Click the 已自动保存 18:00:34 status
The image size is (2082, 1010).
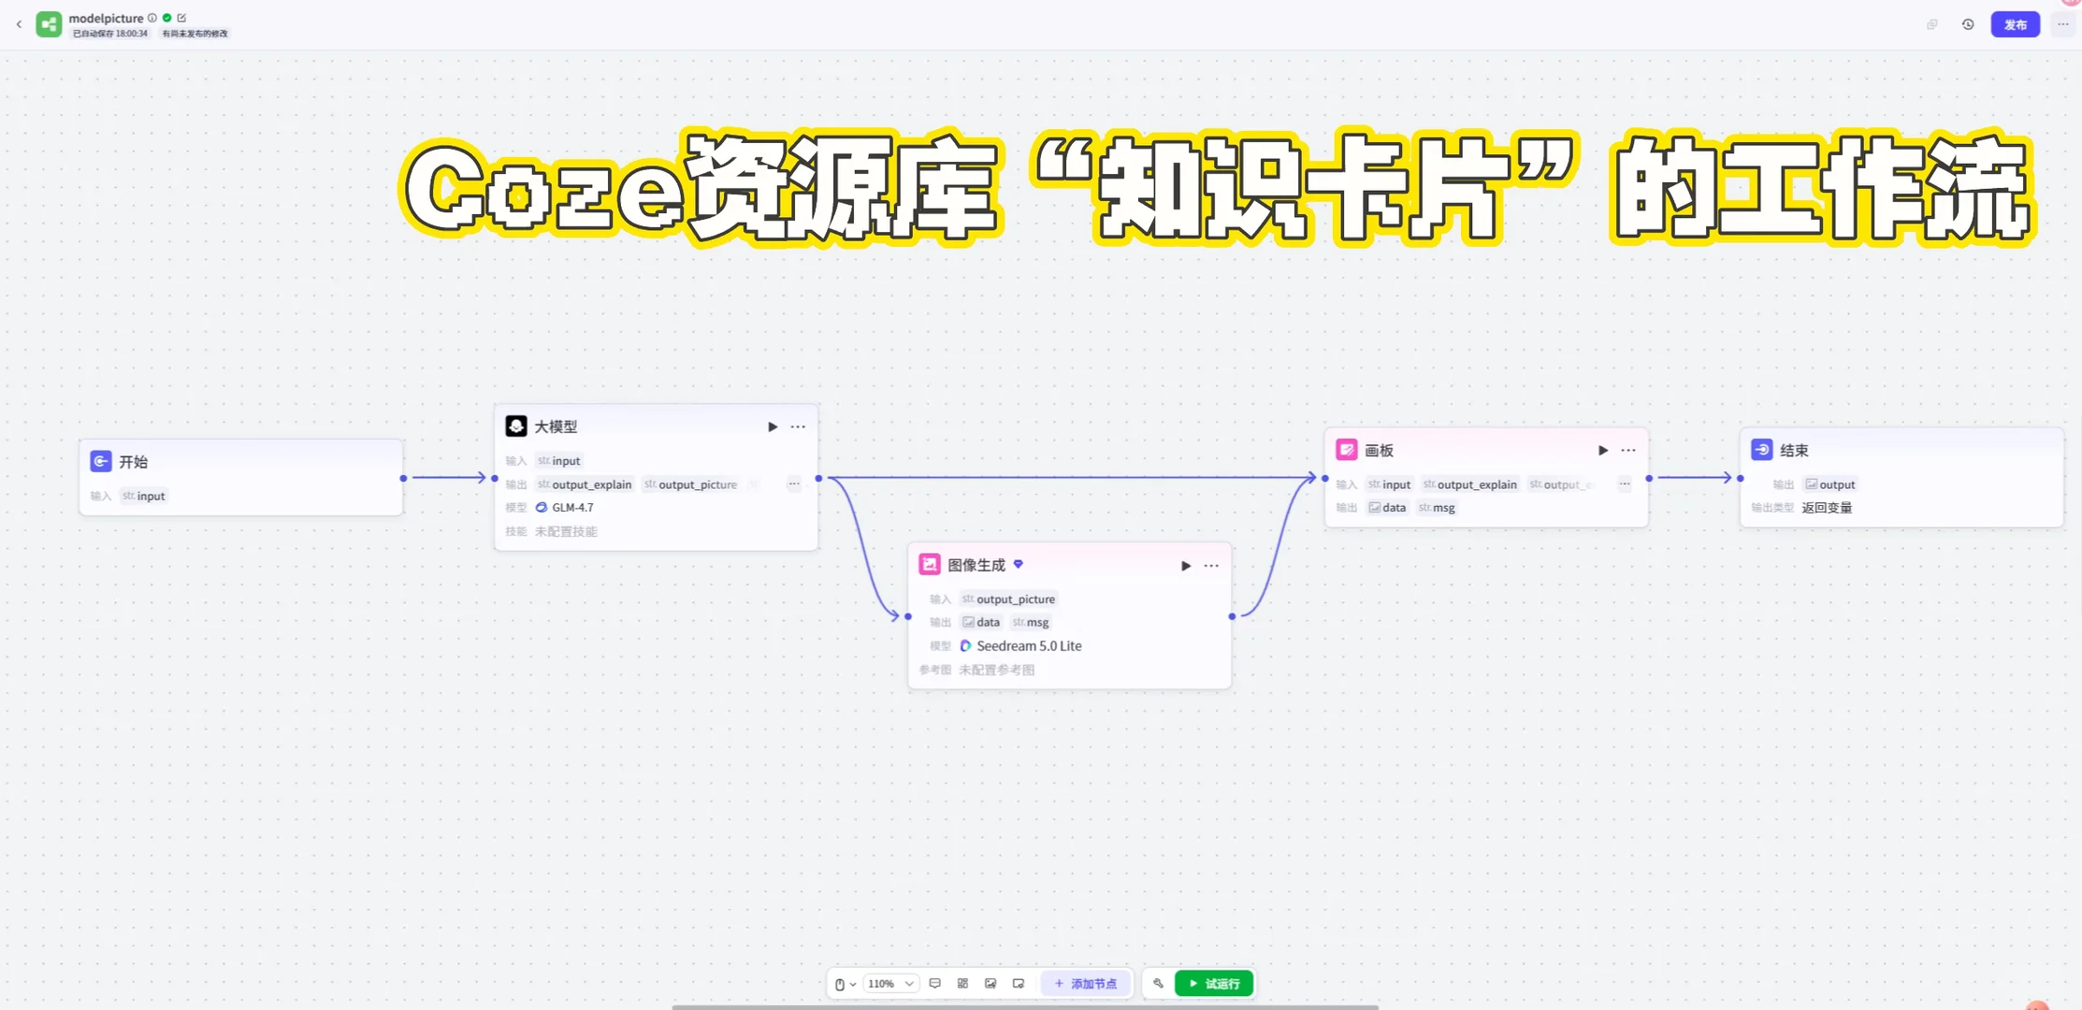(x=110, y=34)
